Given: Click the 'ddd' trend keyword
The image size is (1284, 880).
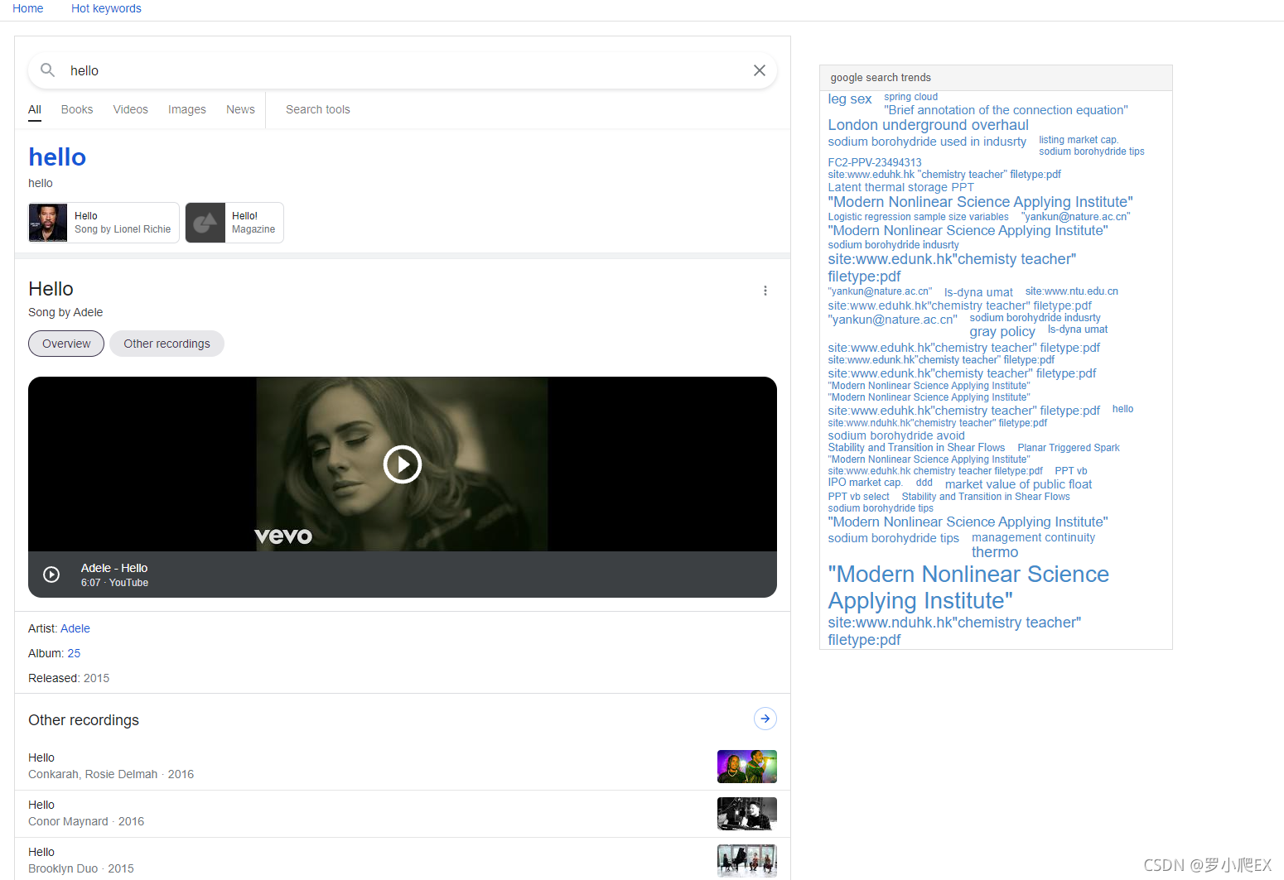Looking at the screenshot, I should tap(924, 483).
